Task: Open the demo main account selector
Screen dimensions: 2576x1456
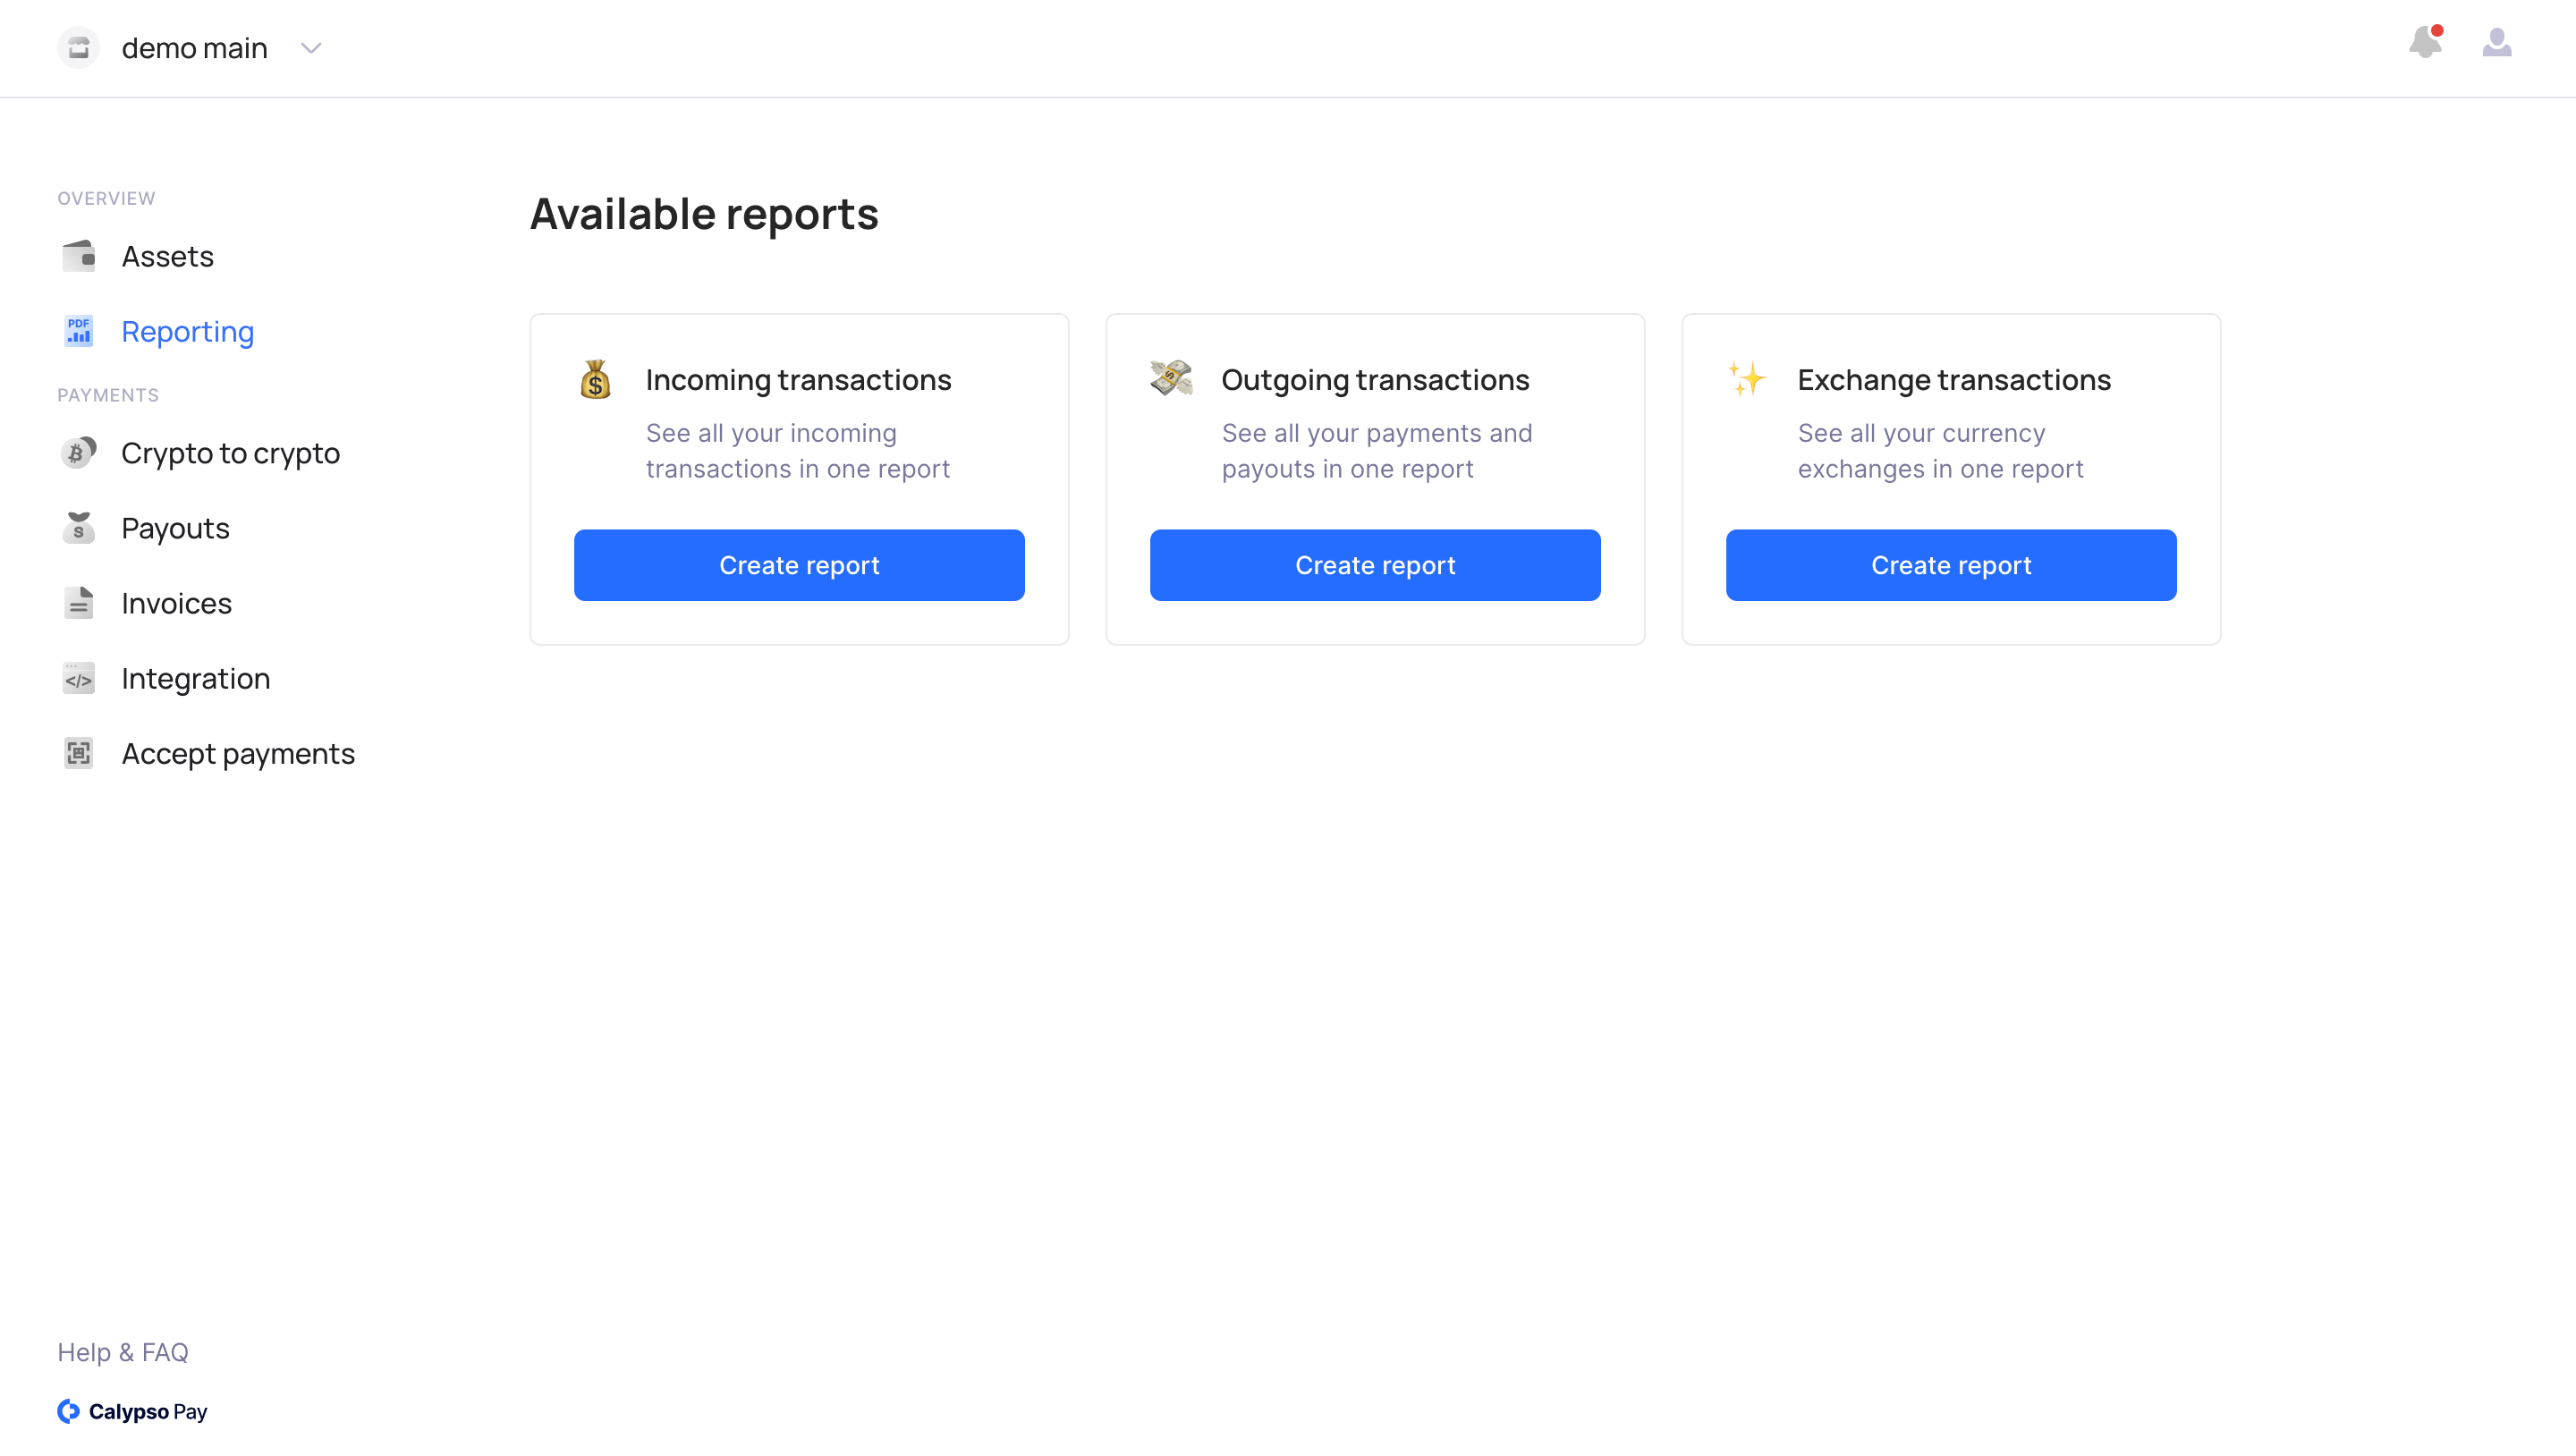Action: [194, 48]
